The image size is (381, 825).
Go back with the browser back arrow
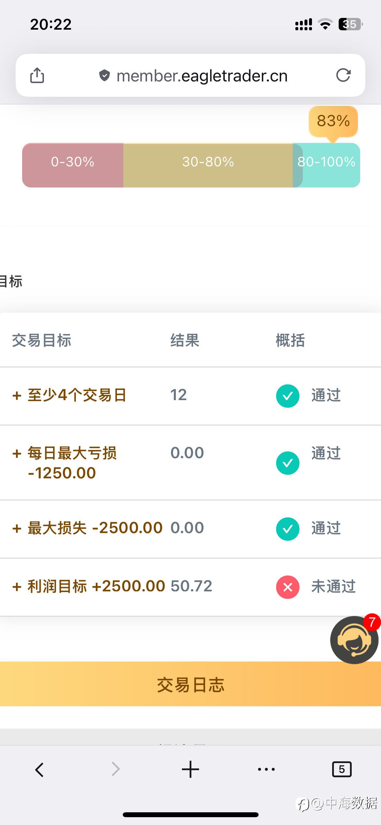pos(39,770)
